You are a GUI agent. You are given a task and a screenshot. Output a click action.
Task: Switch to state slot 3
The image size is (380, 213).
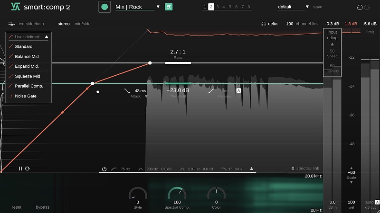(218, 7)
